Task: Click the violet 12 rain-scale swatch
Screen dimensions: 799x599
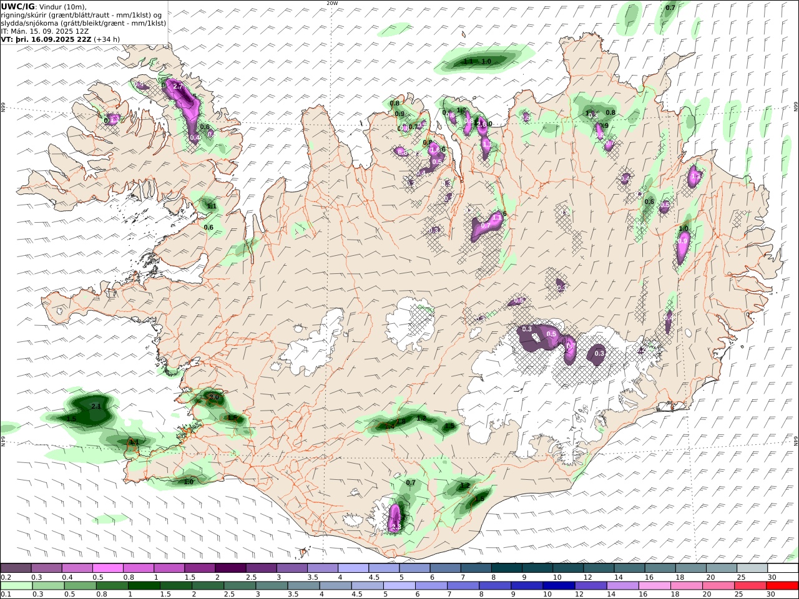Action: click(x=590, y=586)
